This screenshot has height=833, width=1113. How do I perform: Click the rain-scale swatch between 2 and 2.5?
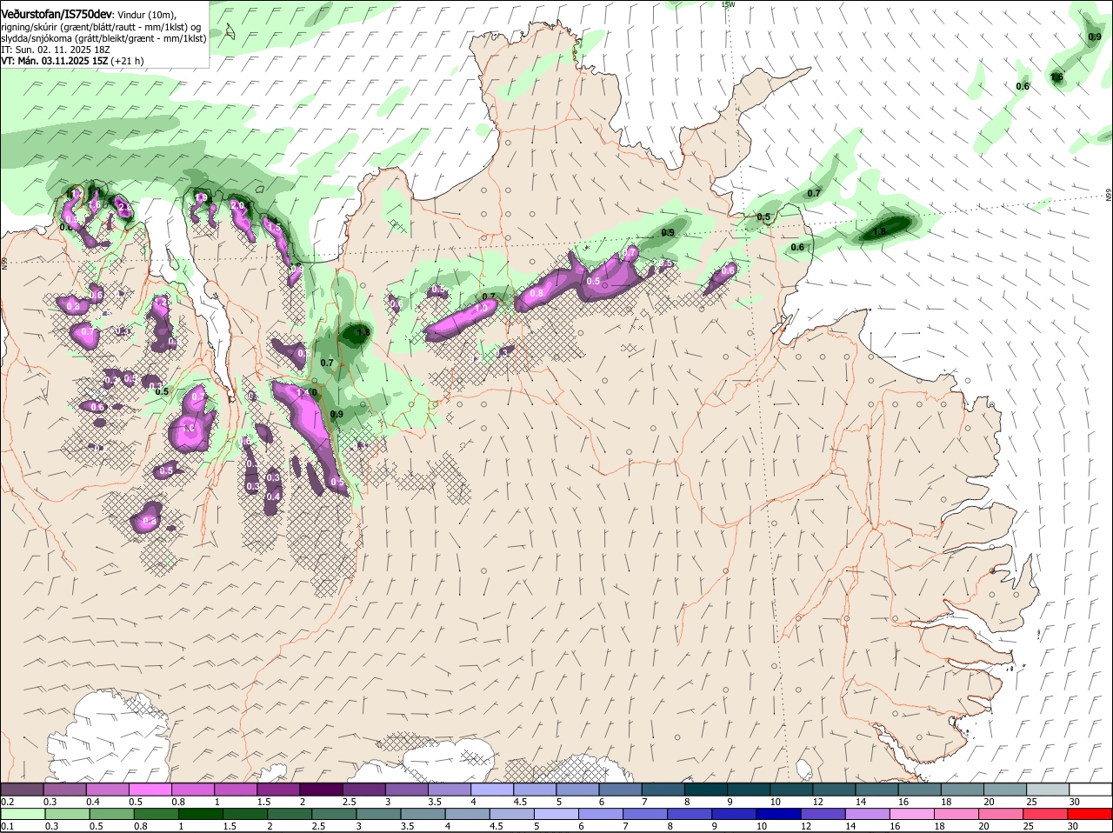289,814
